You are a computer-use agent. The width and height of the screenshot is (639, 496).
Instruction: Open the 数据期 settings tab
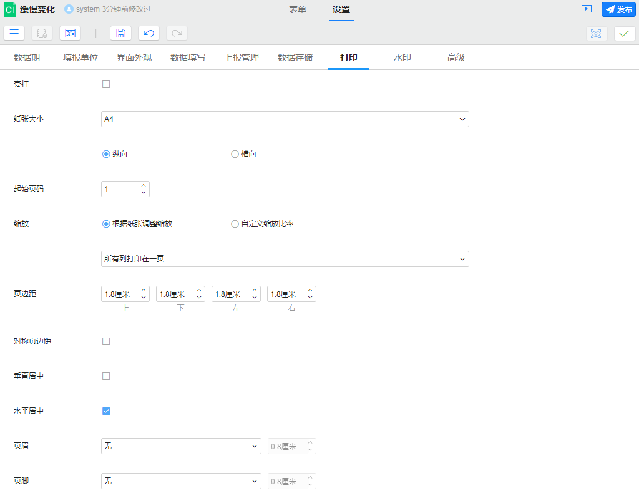pos(26,57)
